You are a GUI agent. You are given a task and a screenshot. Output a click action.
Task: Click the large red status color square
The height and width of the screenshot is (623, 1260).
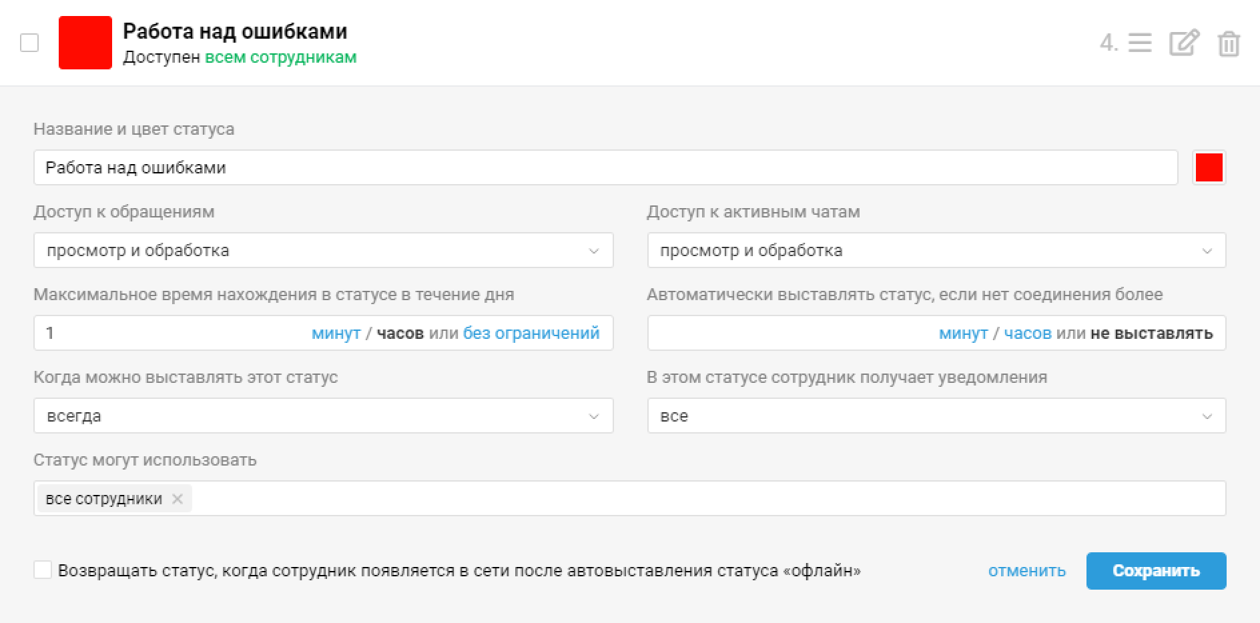tap(85, 43)
